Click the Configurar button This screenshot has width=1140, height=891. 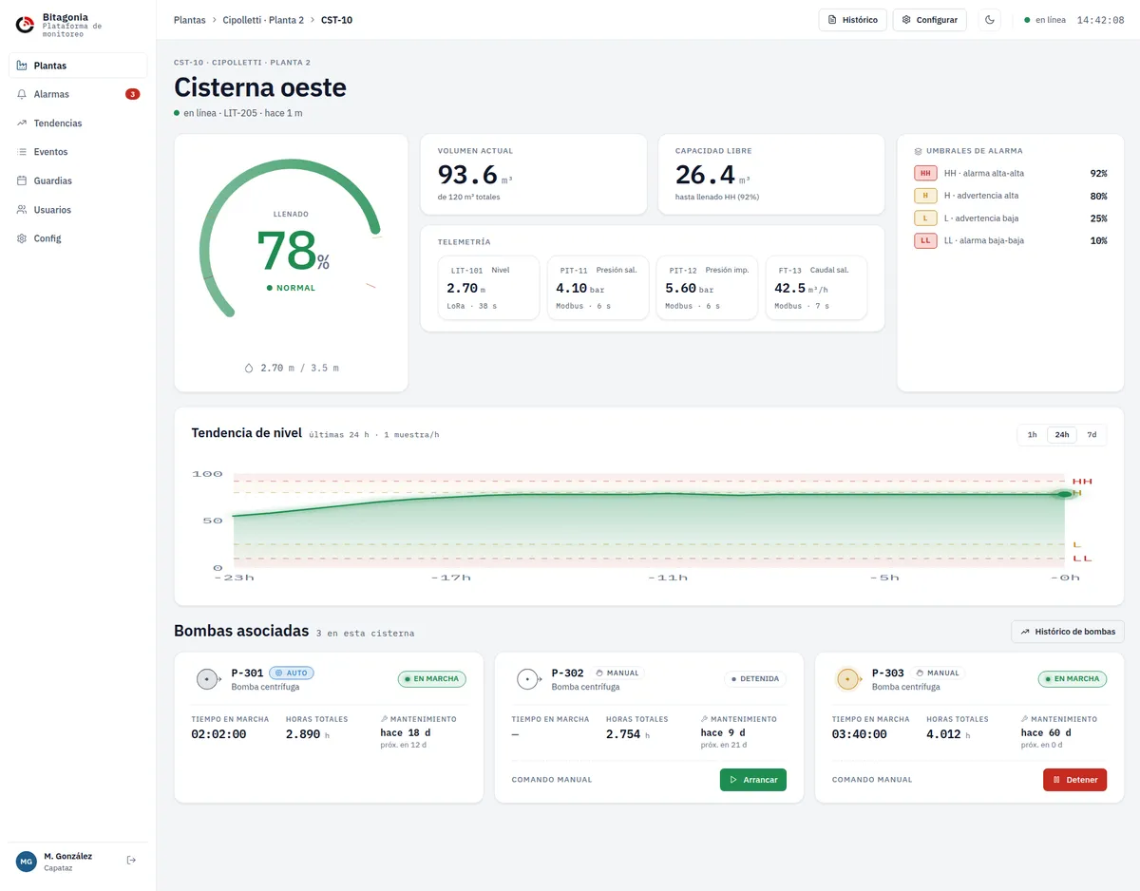tap(930, 20)
